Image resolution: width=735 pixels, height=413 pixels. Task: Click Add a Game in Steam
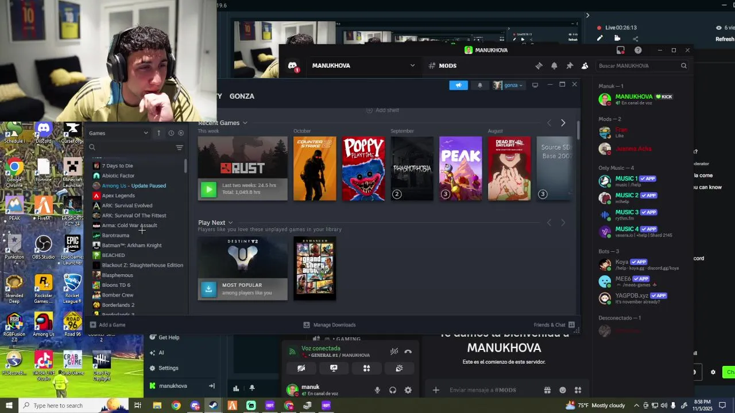[107, 325]
